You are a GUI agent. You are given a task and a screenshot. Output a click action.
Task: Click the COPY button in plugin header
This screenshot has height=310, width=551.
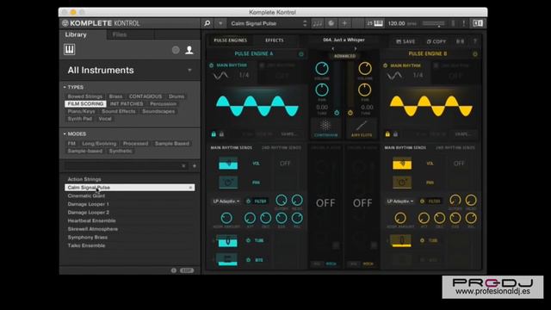[436, 41]
